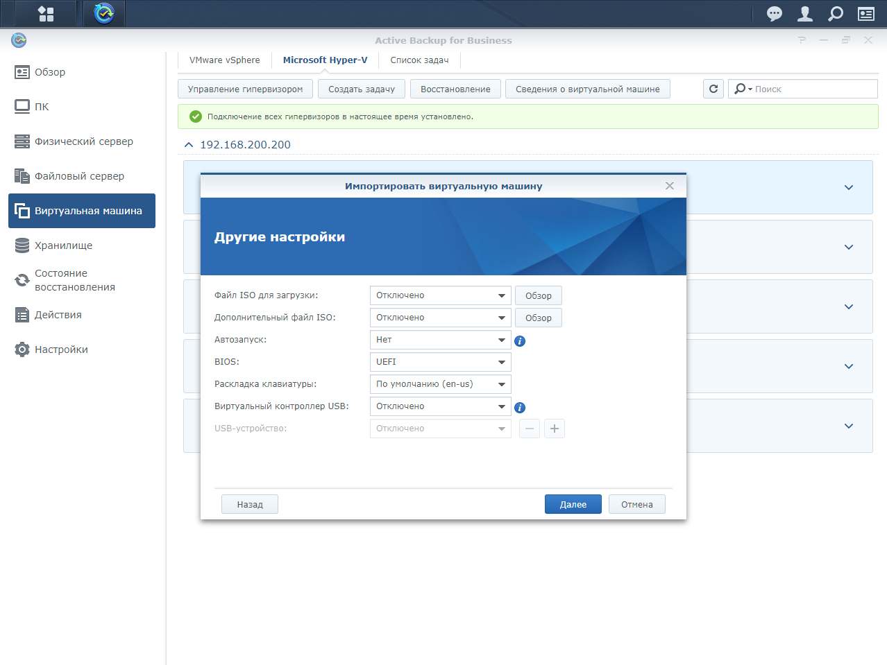
Task: Open the widgets panel icon
Action: [866, 14]
